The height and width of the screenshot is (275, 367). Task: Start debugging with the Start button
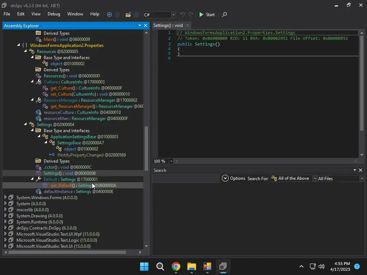207,14
